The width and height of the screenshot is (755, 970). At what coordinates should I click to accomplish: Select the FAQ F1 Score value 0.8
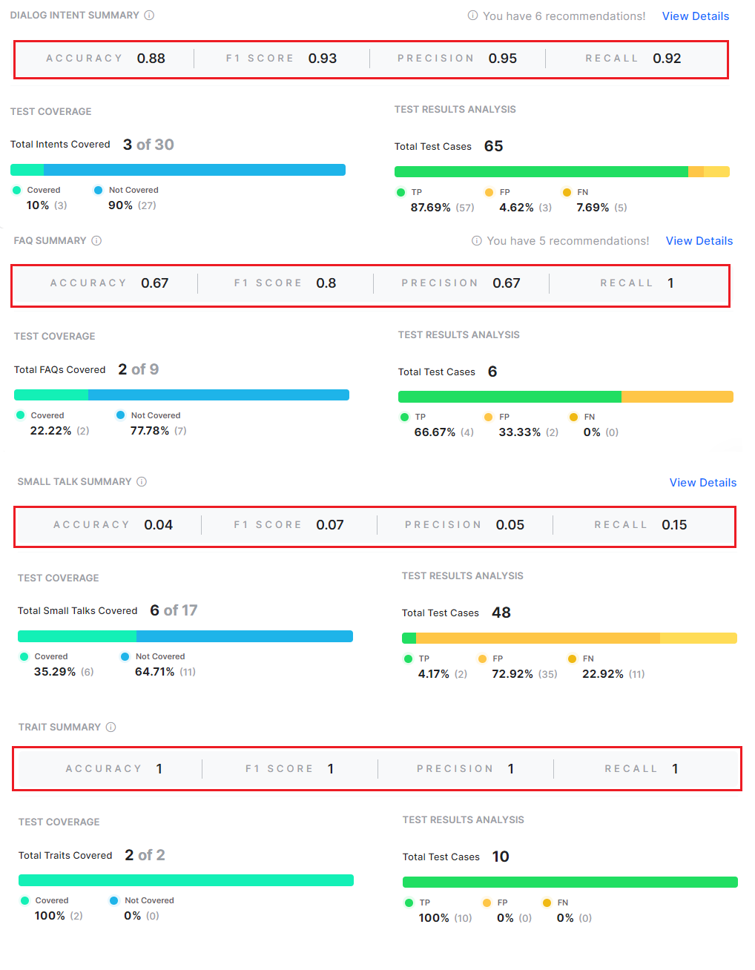coord(326,283)
